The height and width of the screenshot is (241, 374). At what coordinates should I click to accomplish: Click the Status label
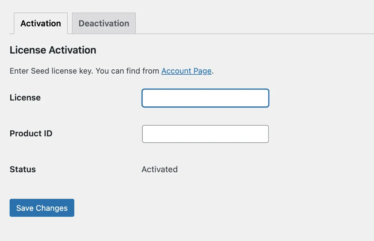pos(22,169)
